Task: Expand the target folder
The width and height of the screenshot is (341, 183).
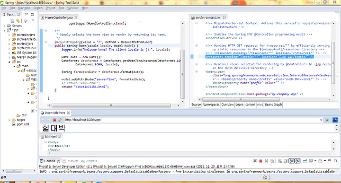Action: [x=9, y=120]
